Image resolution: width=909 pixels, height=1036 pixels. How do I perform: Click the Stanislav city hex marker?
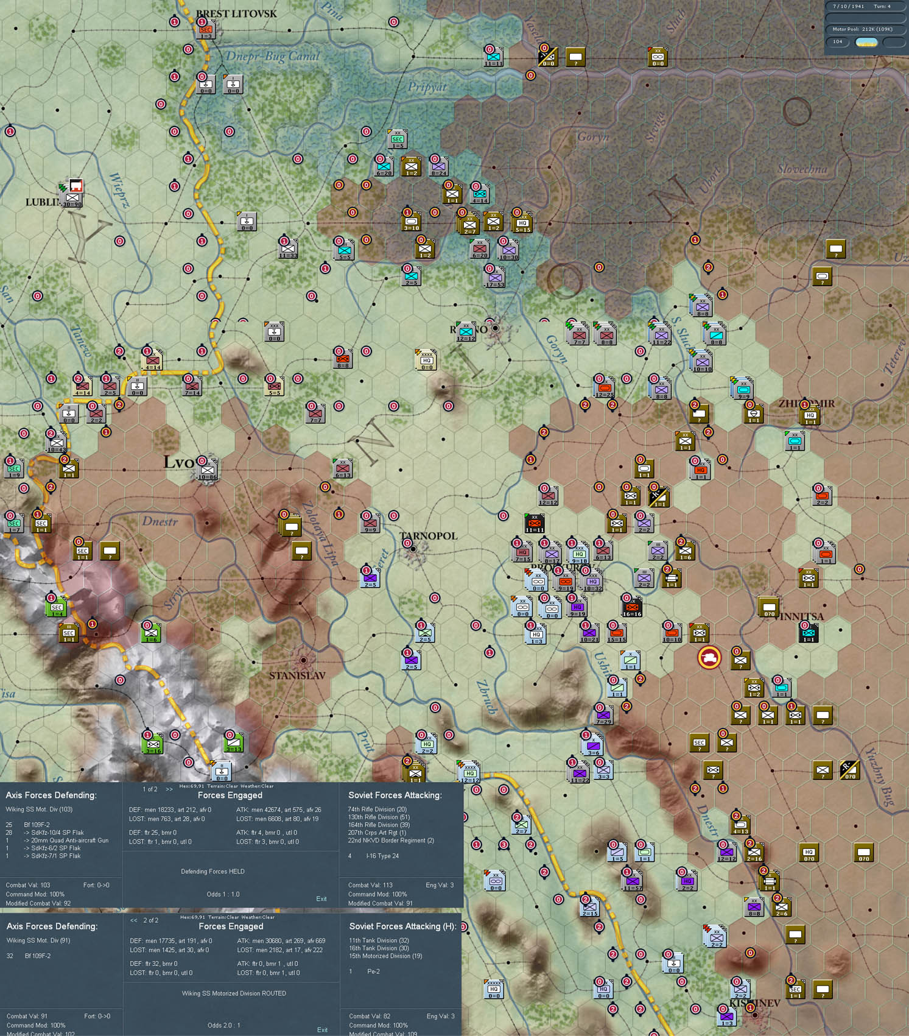(303, 660)
